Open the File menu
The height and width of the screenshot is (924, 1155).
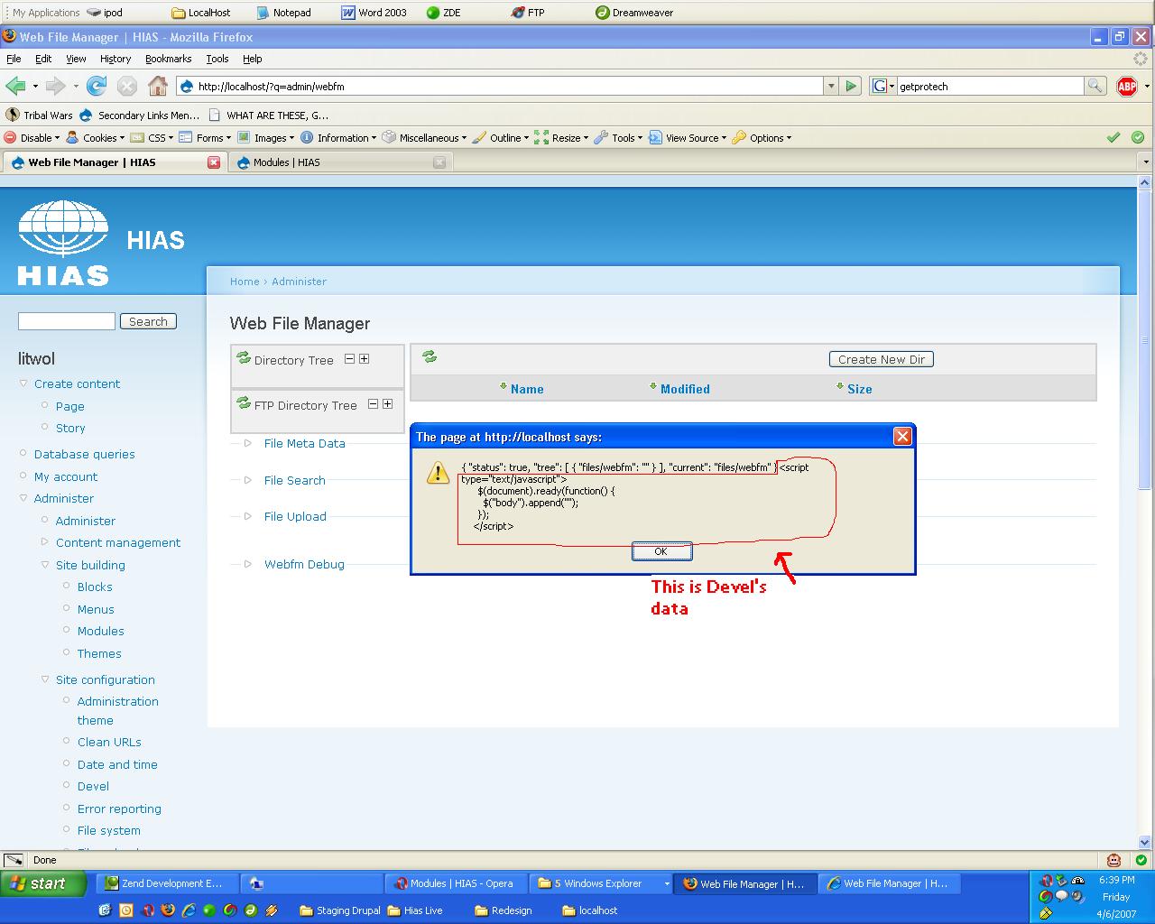point(14,59)
